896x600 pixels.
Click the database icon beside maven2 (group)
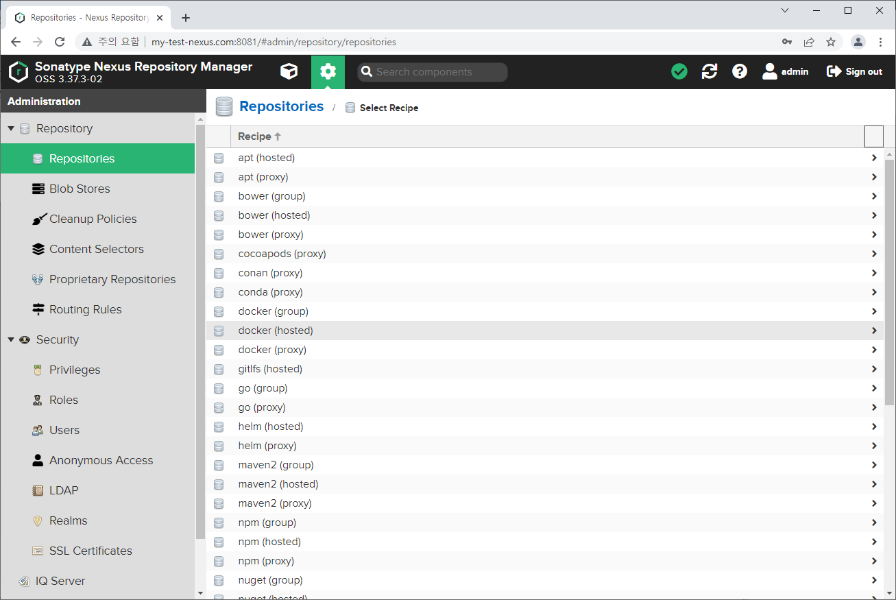(219, 465)
